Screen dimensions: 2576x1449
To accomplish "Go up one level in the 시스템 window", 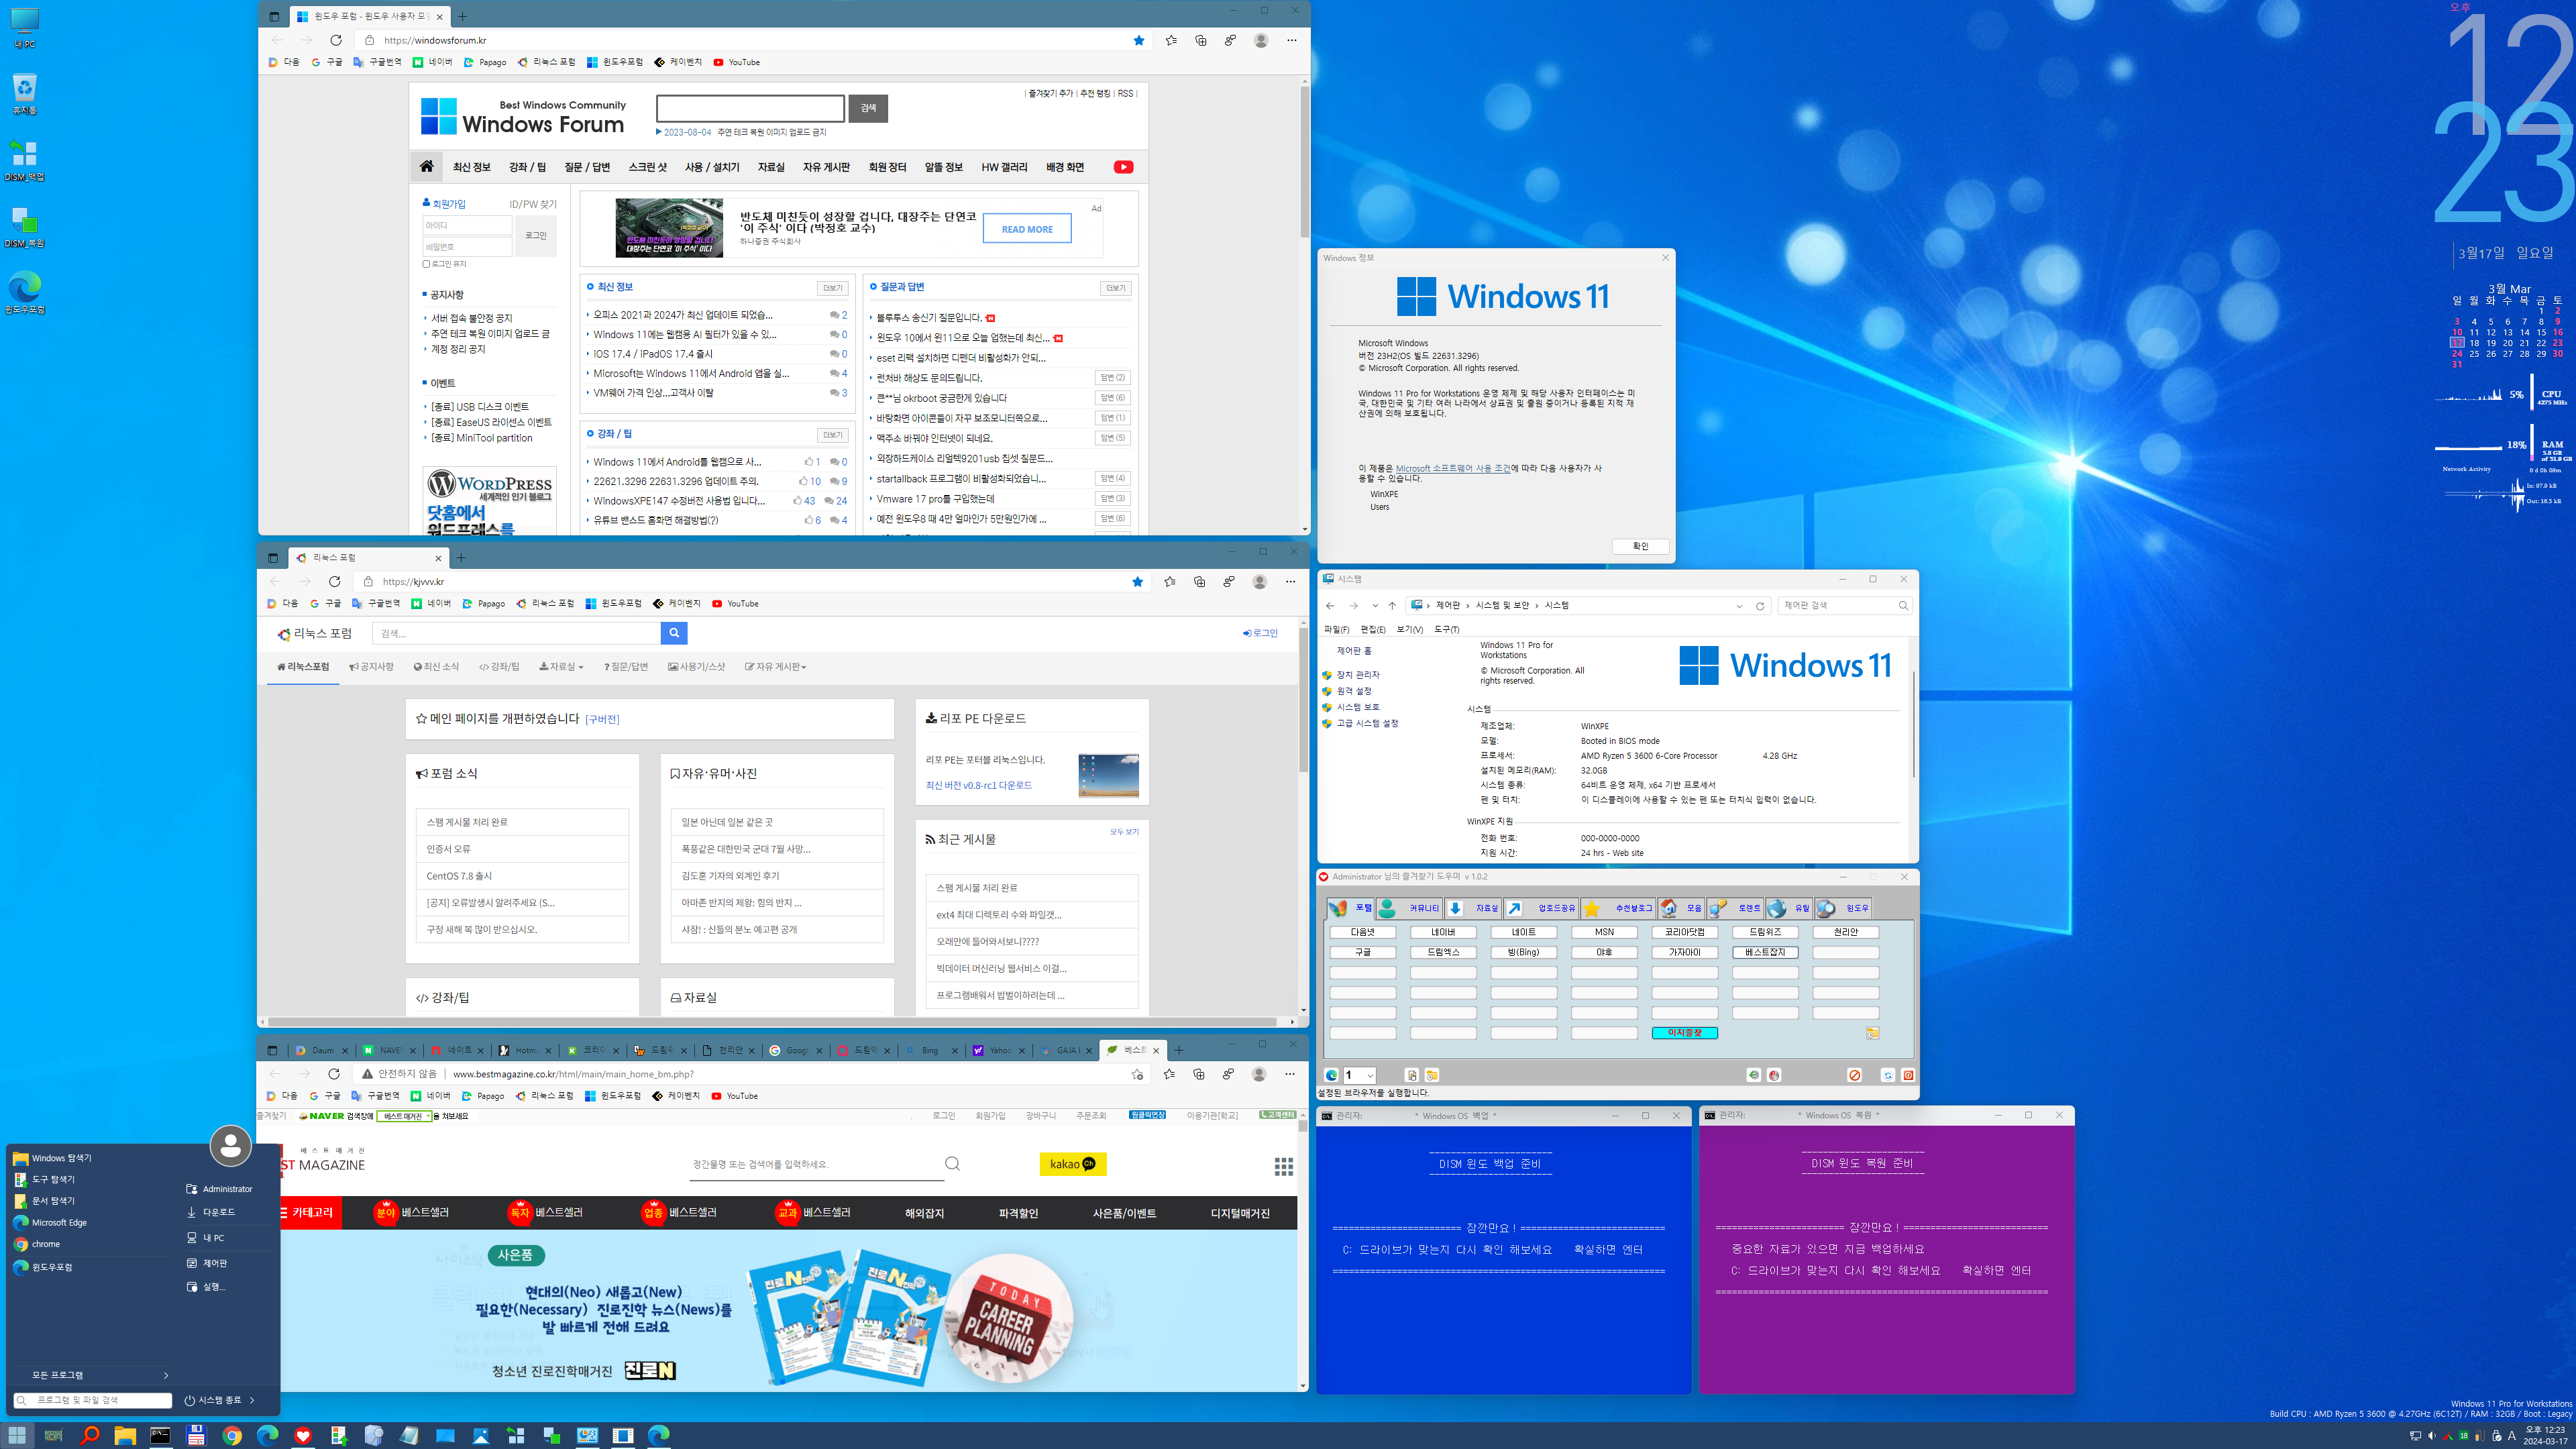I will [x=1392, y=606].
